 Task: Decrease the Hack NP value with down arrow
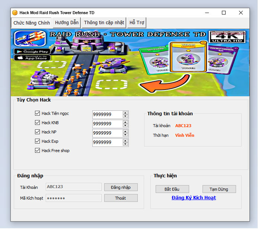click(x=125, y=135)
